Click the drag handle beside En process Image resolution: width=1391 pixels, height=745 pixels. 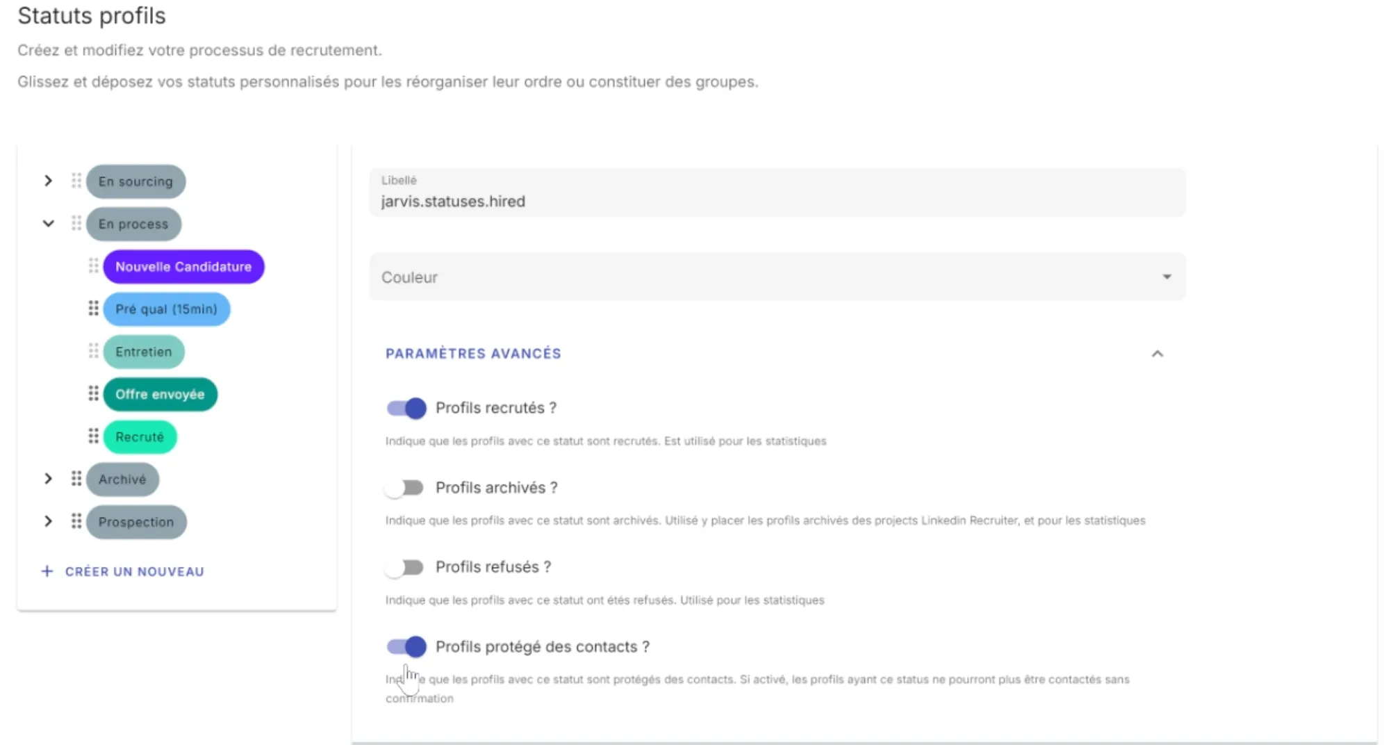point(77,224)
